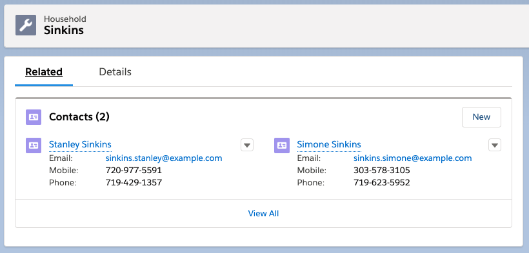Click the contact icon beside Stanley Sinkins

point(34,145)
